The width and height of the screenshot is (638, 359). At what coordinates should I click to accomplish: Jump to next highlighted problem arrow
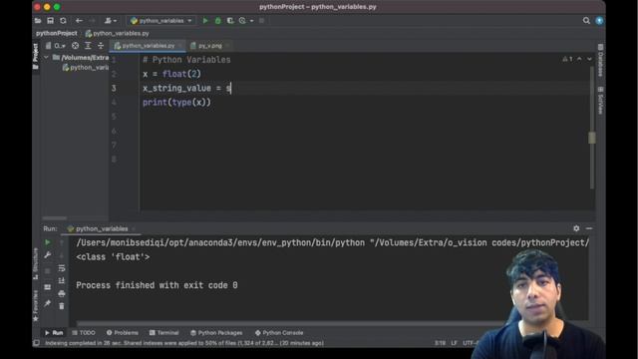[x=589, y=59]
